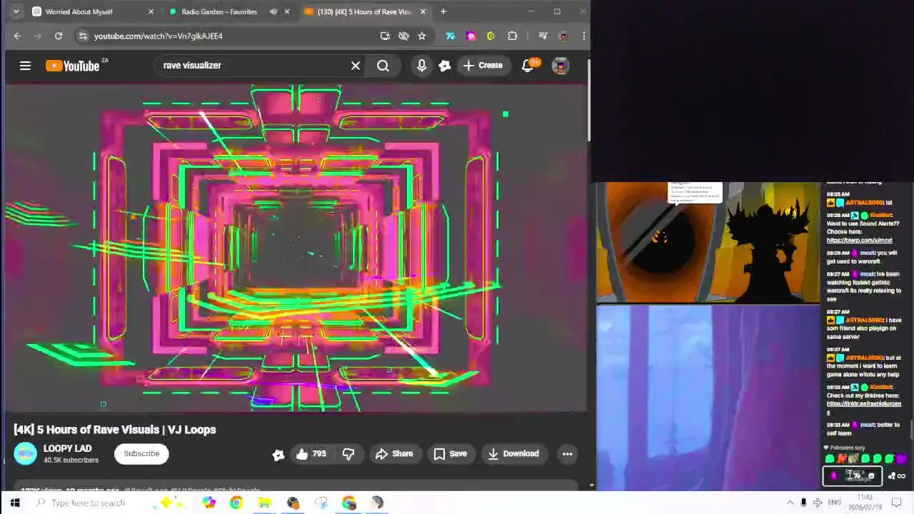This screenshot has height=514, width=914.
Task: Go back in browser history
Action: click(x=18, y=36)
